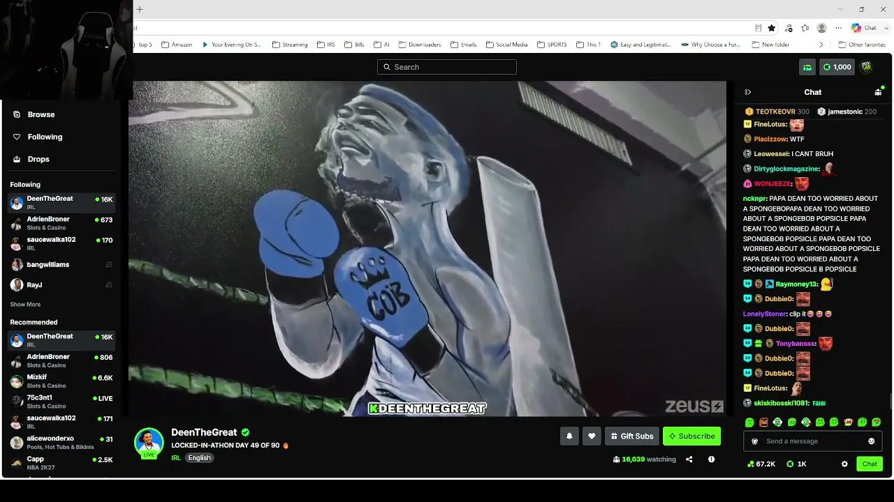Screen dimensions: 894x502
Task: Open chat settings gear icon
Action: [x=844, y=464]
